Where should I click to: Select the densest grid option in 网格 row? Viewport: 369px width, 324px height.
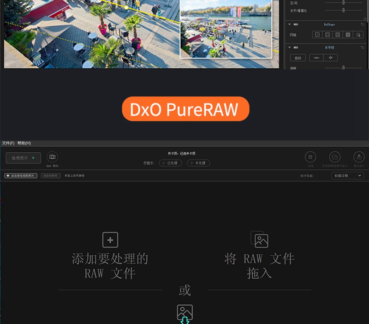click(x=349, y=35)
